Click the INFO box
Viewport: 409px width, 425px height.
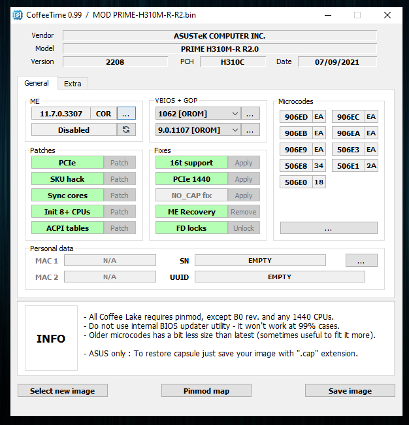(51, 338)
